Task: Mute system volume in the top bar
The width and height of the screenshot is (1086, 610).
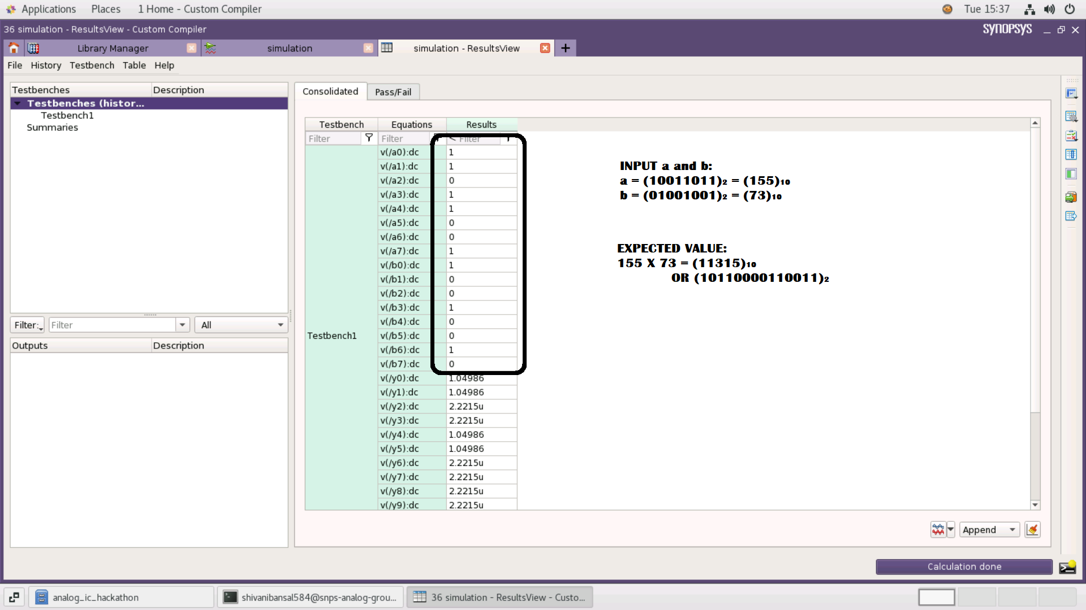Action: point(1049,9)
